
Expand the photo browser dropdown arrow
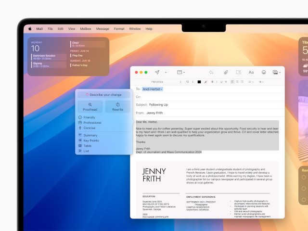(280, 73)
